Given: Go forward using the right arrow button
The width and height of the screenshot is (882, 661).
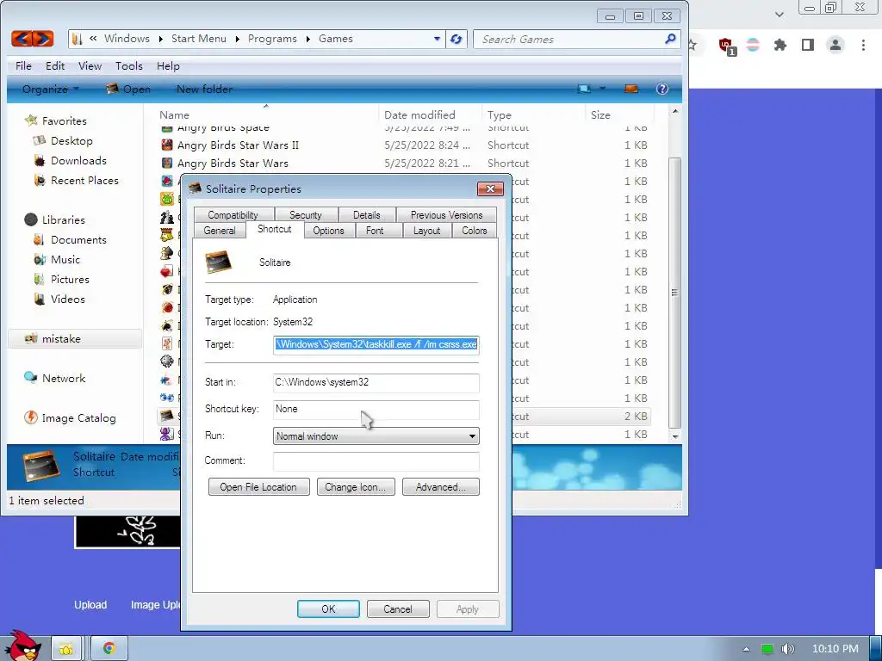Looking at the screenshot, I should point(43,39).
